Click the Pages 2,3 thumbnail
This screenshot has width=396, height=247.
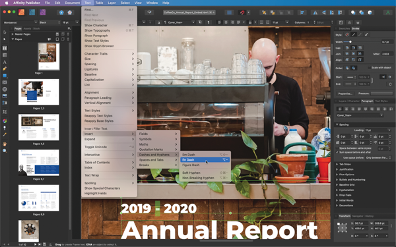tap(39, 92)
